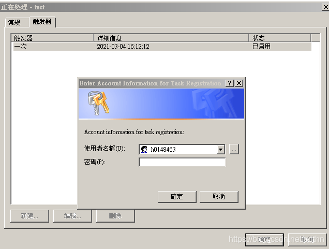Screen dimensions: 329x249
Task: Close the 正在处理 - test window
Action: click(325, 7)
